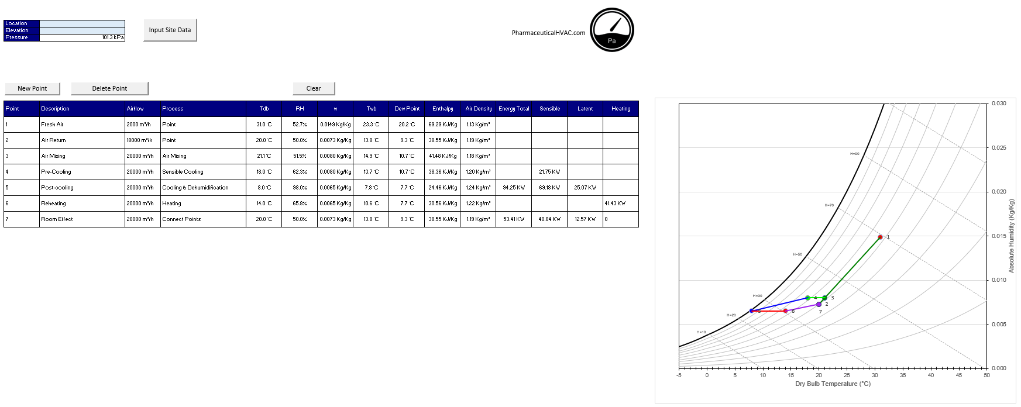This screenshot has width=1021, height=407.
Task: Select the Location input field
Action: 82,23
